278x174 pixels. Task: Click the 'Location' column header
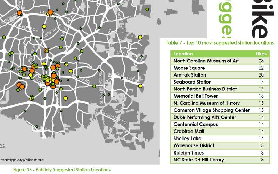click(183, 54)
